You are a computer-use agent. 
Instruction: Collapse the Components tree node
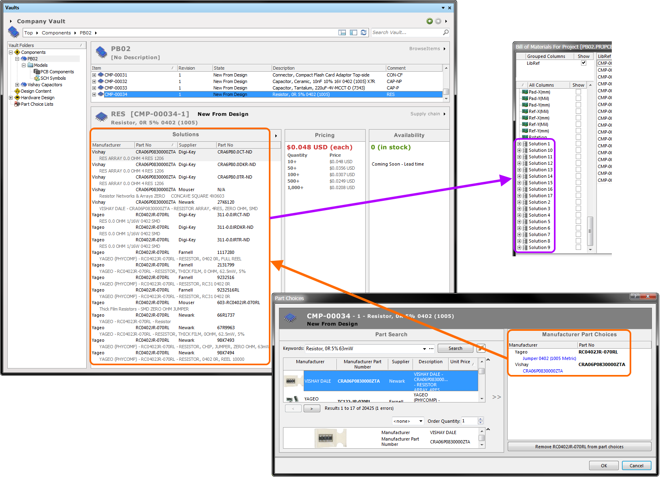(11, 52)
